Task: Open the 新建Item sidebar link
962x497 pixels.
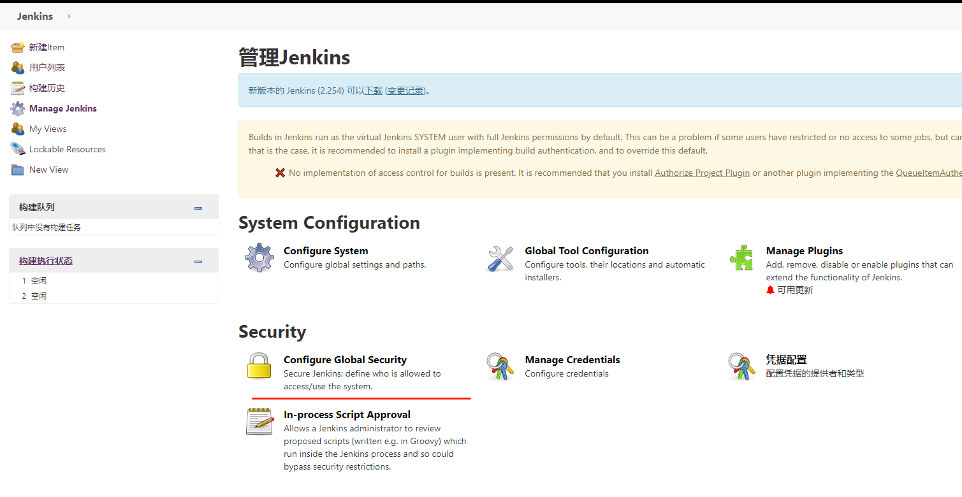Action: (x=47, y=47)
